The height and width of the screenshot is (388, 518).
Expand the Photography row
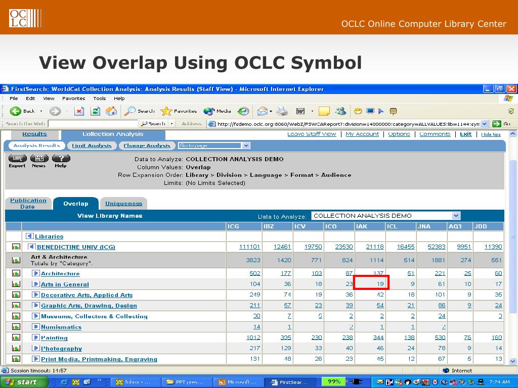point(36,348)
